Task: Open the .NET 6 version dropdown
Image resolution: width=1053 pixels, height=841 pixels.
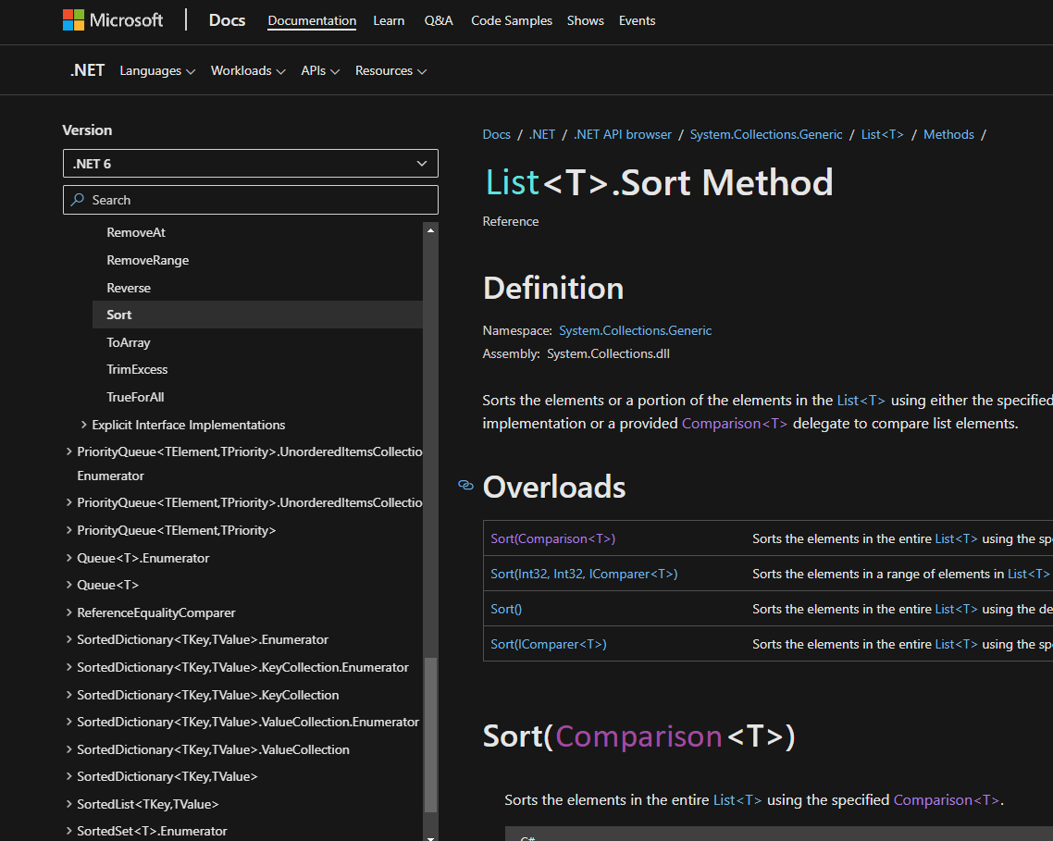Action: (x=250, y=163)
